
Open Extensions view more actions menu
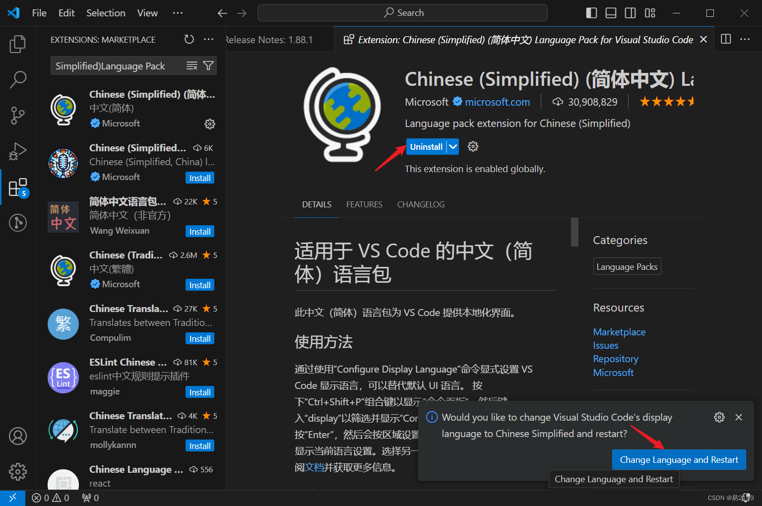coord(209,39)
